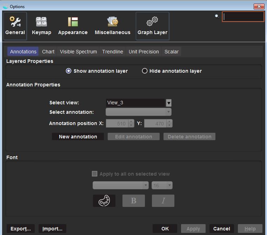This screenshot has height=235, width=267.
Task: Open the General options category
Action: click(15, 26)
